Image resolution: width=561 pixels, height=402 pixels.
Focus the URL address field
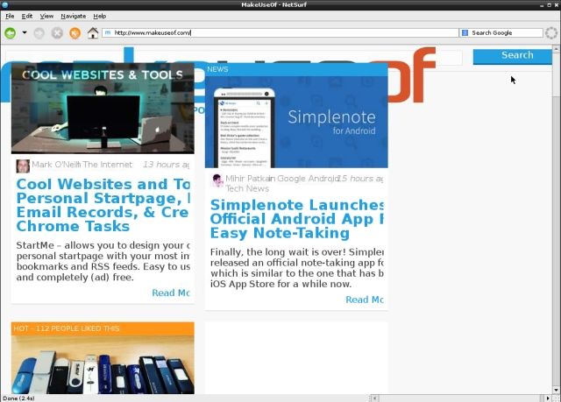tap(280, 32)
